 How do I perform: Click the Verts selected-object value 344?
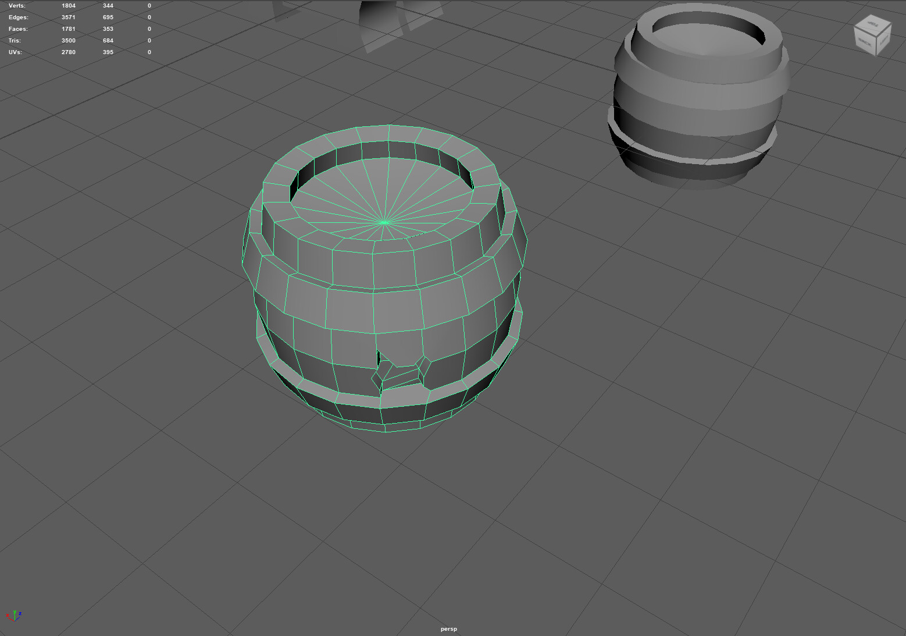pos(108,6)
